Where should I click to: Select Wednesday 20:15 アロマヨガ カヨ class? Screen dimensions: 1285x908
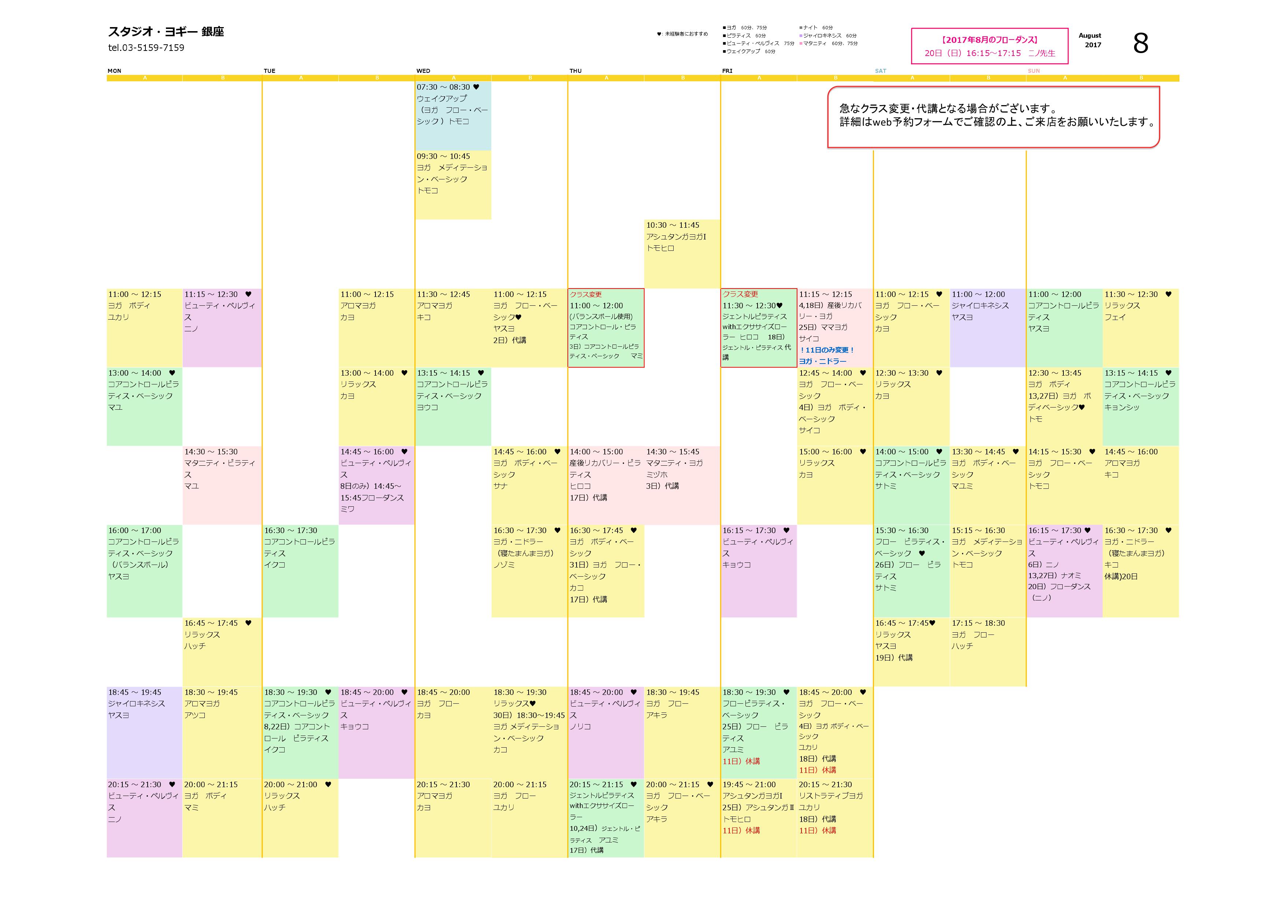click(x=453, y=819)
